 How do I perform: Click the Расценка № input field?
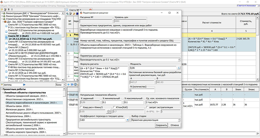pyautogui.click(x=96, y=21)
